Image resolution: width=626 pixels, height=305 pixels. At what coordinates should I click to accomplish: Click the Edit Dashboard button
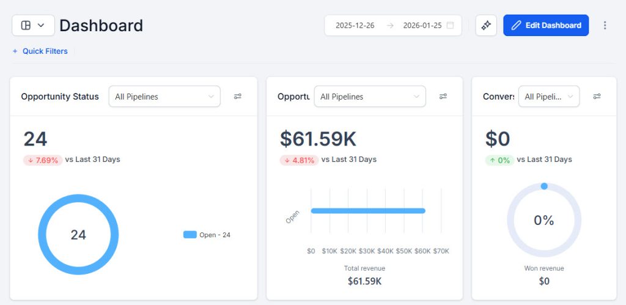coord(546,26)
